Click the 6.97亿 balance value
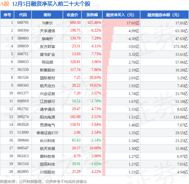189x184 pixels. coord(182,156)
